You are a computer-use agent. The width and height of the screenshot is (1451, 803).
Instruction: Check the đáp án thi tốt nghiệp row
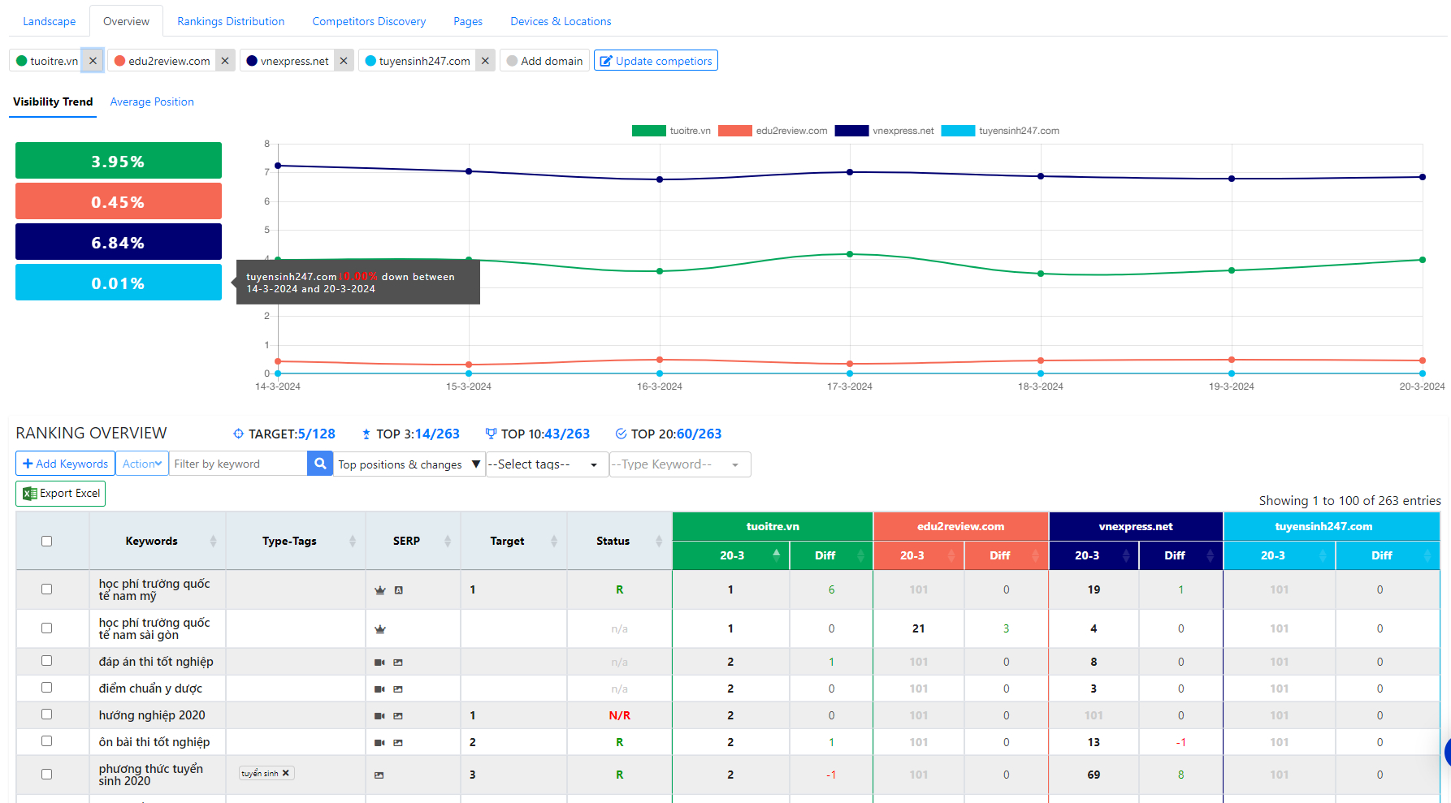tap(46, 661)
